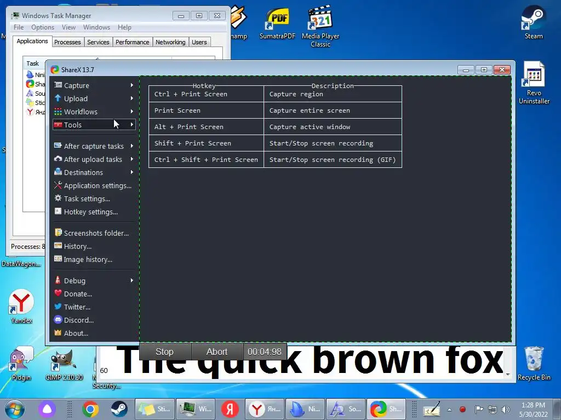Screen dimensions: 561x420
Task: Click the Task settings gear icon
Action: [x=58, y=198]
